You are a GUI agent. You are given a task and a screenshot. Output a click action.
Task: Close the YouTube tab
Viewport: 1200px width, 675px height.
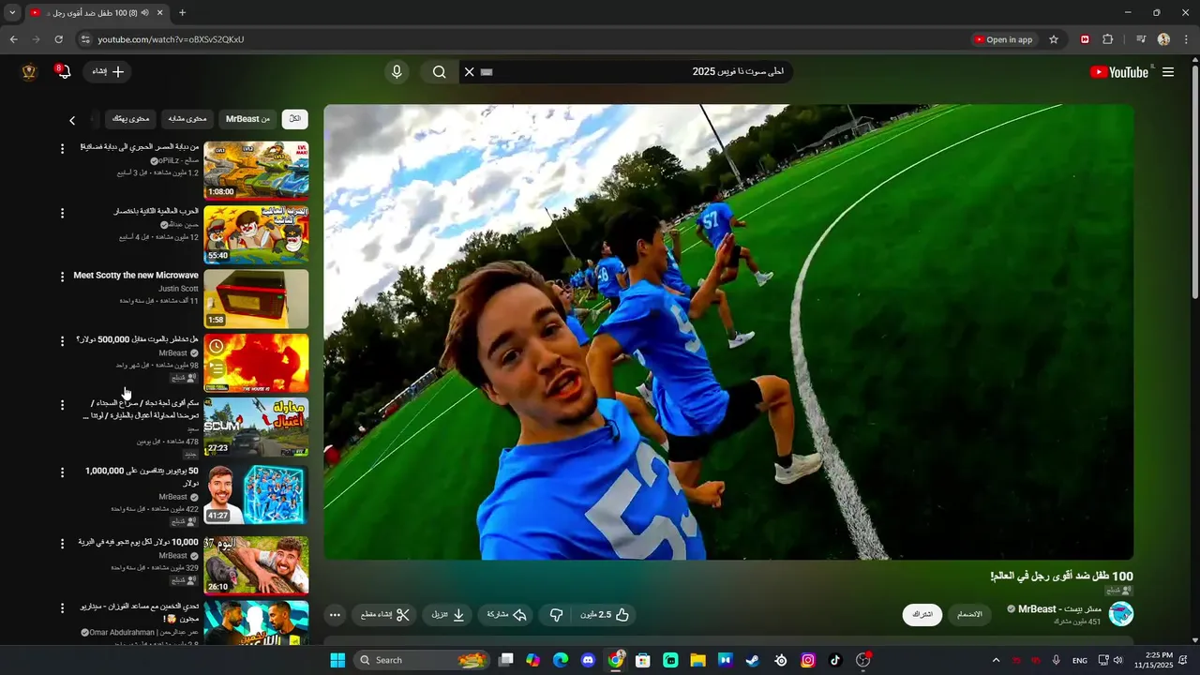[159, 12]
